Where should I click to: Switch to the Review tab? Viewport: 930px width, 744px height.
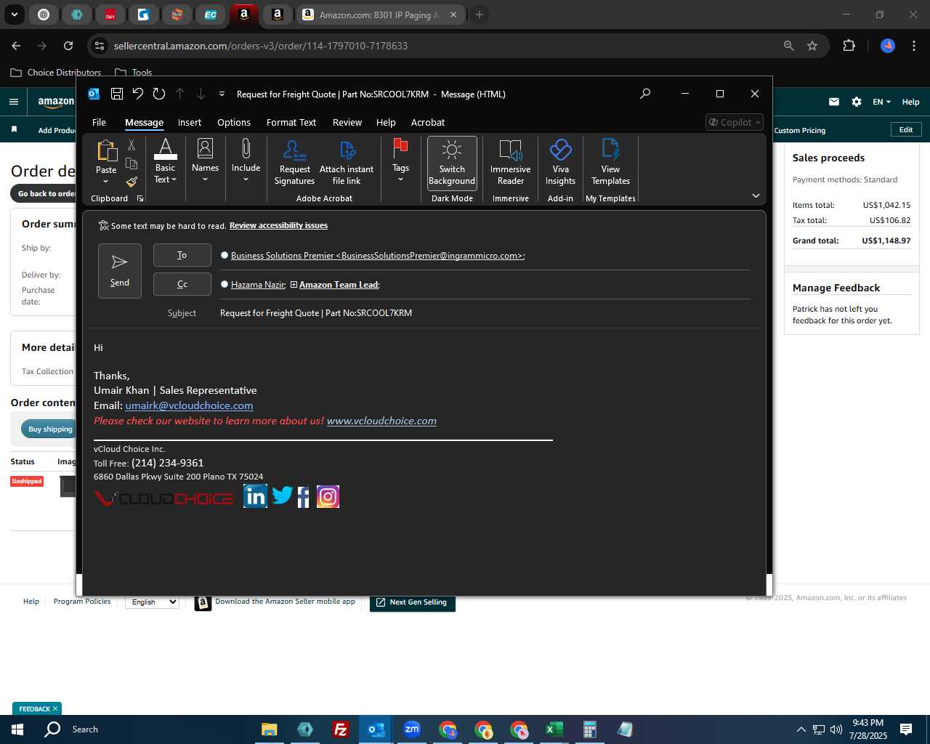pos(347,122)
